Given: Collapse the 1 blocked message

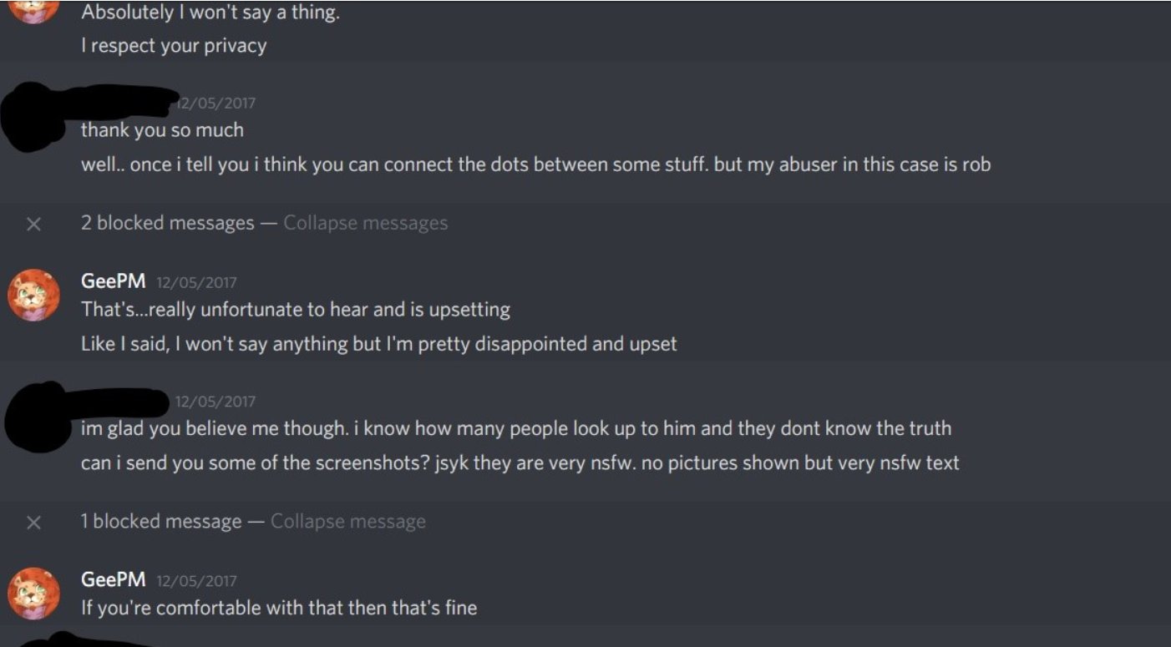Looking at the screenshot, I should point(347,522).
